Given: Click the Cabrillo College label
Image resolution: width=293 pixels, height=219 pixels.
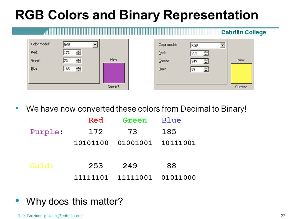Looking at the screenshot, I should point(244,32).
